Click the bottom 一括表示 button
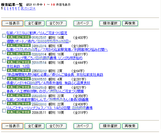 (13, 126)
